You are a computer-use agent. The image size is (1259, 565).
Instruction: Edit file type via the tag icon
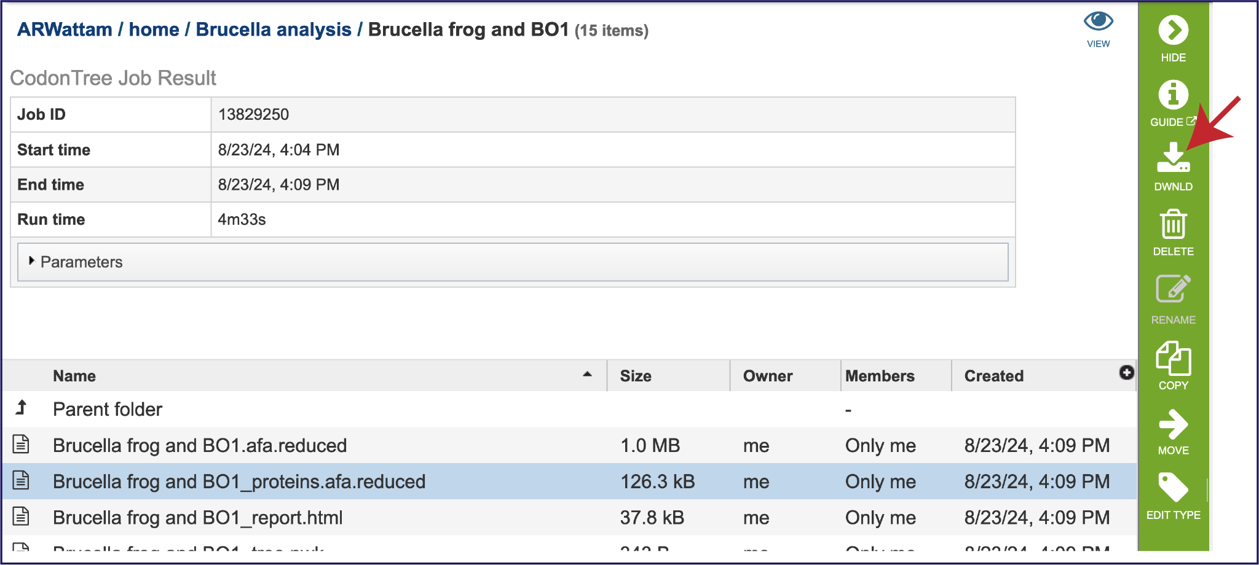coord(1173,488)
